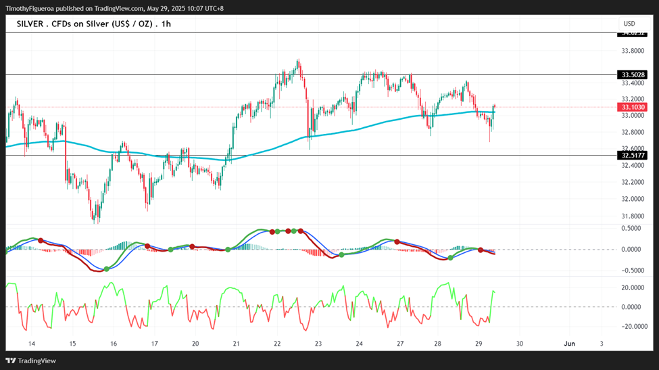
Task: Click the TradingView logo in footer
Action: tap(30, 361)
